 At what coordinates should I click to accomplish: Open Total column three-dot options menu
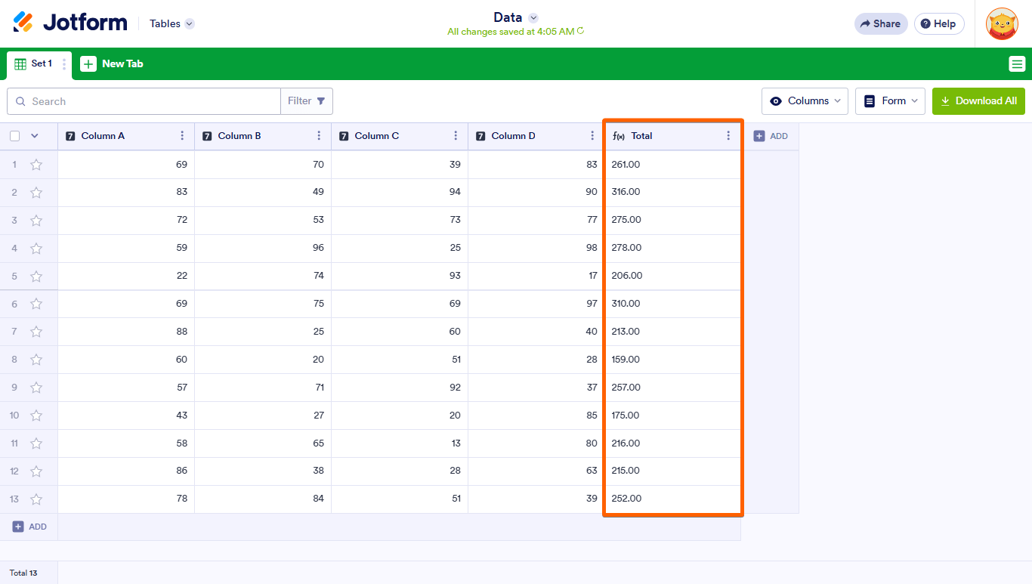(x=728, y=136)
